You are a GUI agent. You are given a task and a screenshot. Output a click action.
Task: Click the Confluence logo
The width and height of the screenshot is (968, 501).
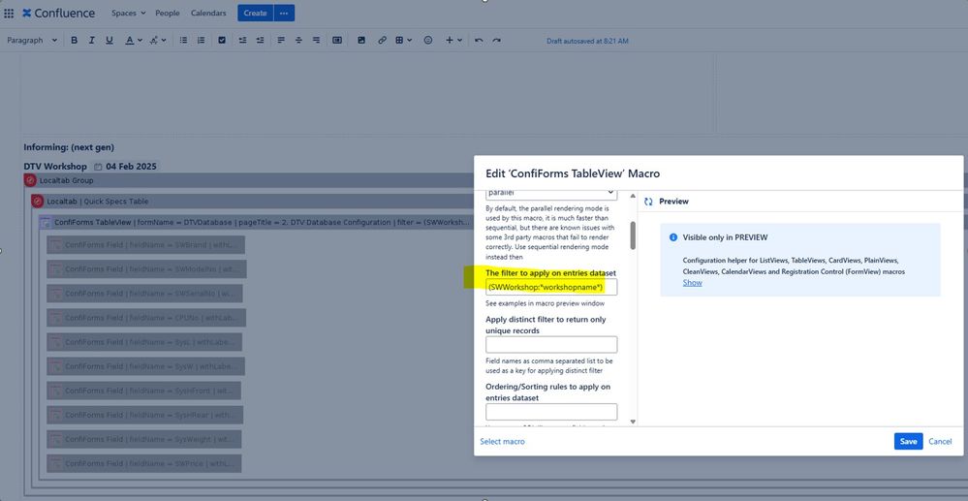[59, 13]
